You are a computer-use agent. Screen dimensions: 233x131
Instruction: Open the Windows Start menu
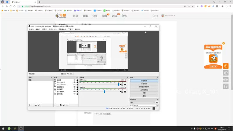pos(3,129)
